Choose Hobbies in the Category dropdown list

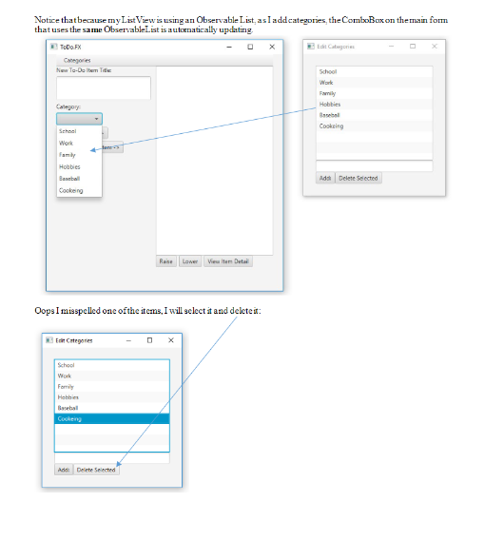coord(79,166)
